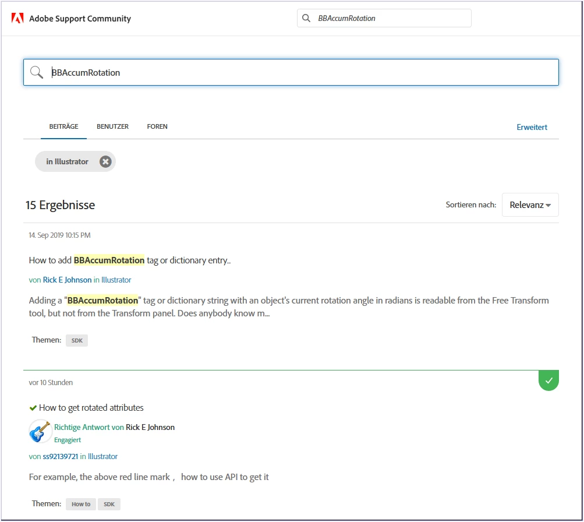Click the 'vor 10 Stunden' timestamp text

(x=51, y=383)
